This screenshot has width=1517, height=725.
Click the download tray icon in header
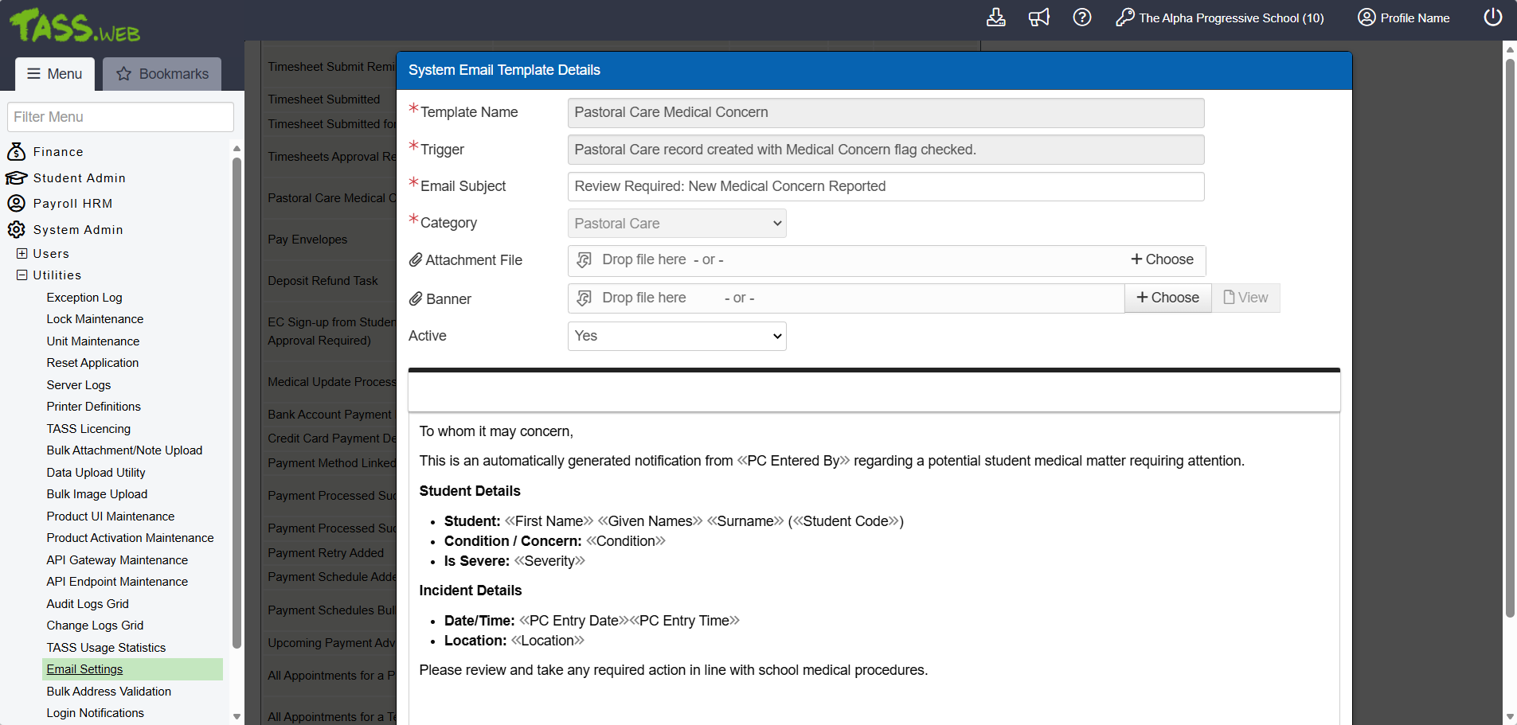996,18
